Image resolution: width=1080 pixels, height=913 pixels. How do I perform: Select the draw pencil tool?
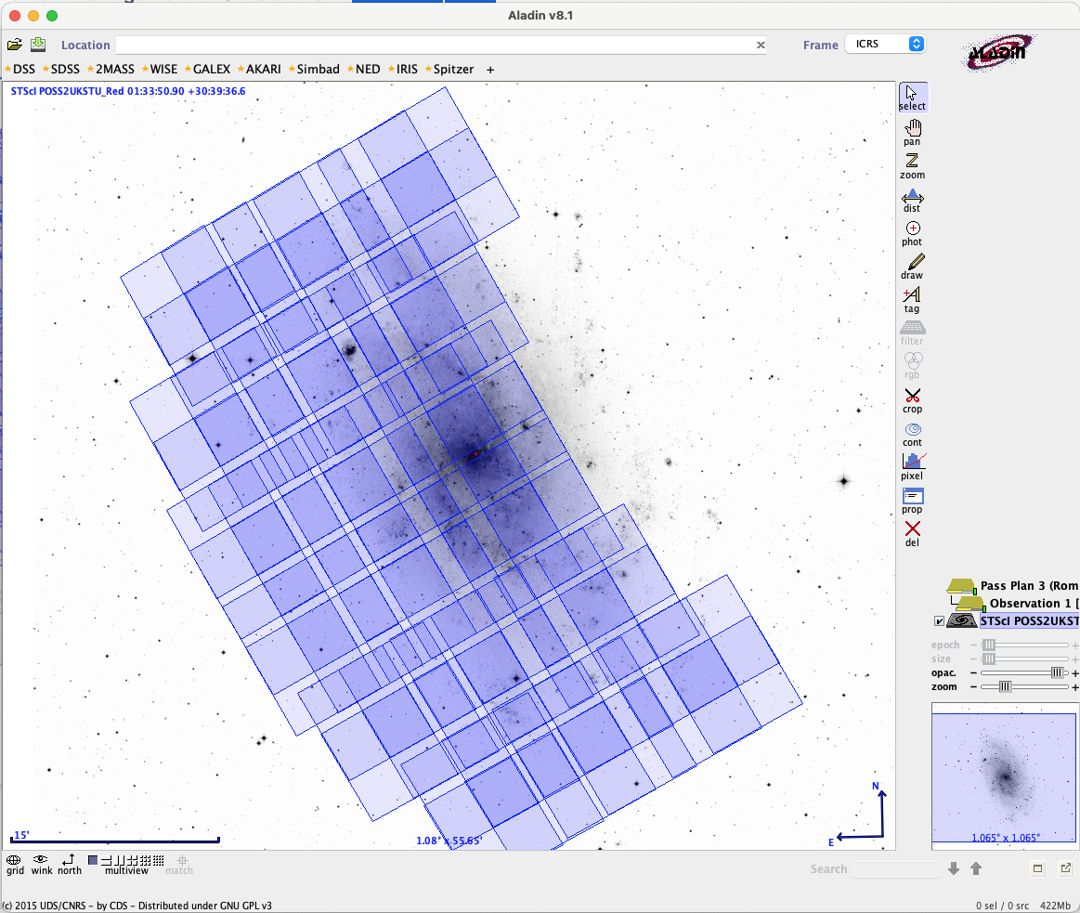[912, 266]
